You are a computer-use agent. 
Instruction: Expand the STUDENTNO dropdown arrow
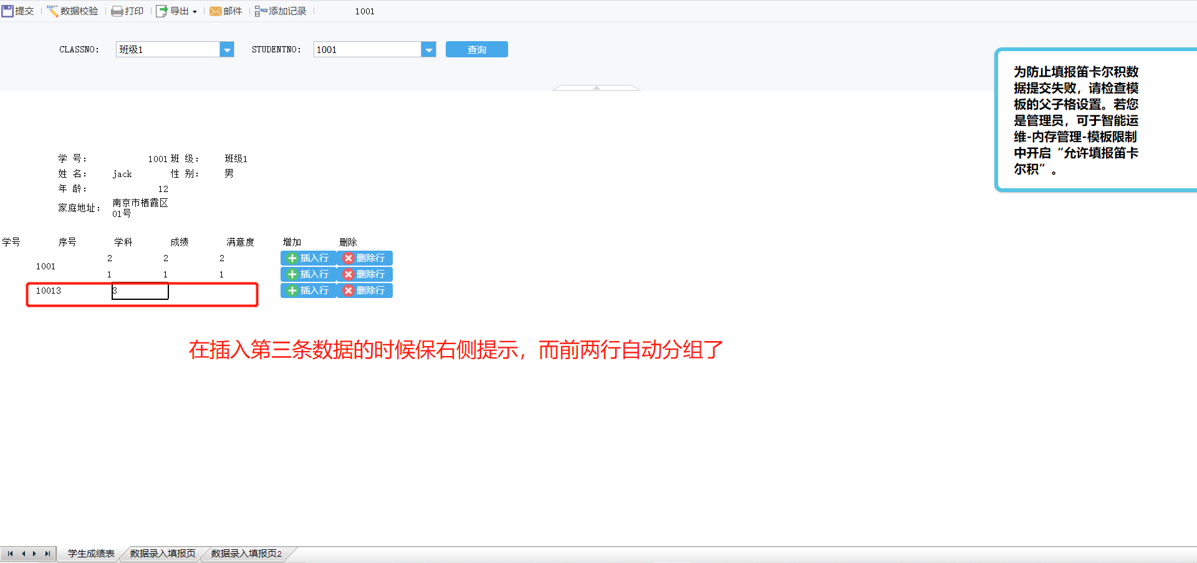point(428,49)
